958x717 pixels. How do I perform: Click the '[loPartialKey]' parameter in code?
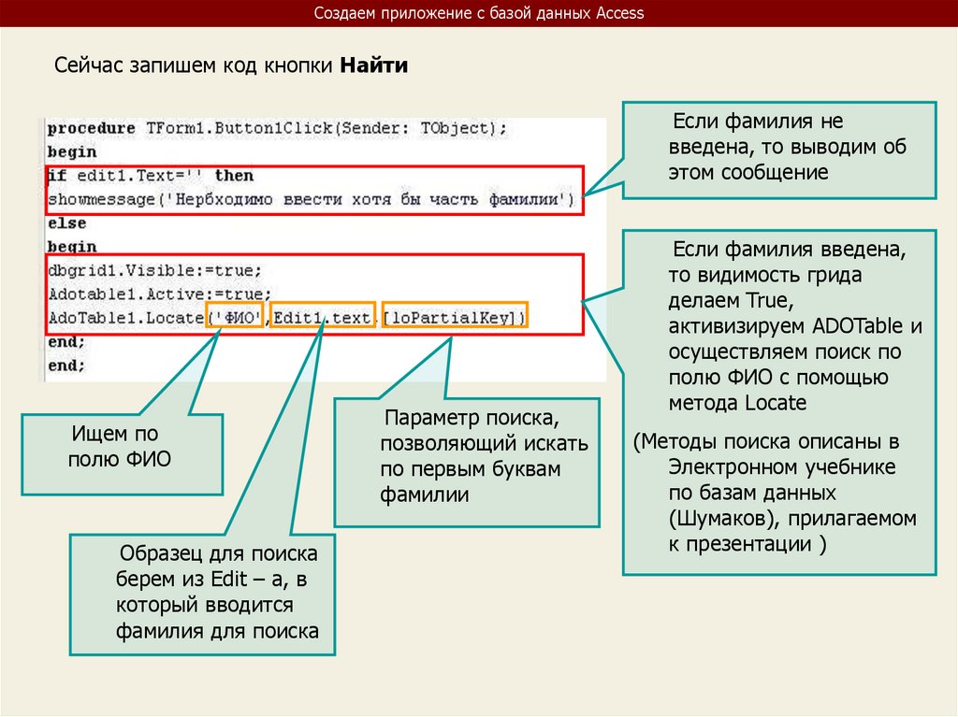click(x=455, y=316)
